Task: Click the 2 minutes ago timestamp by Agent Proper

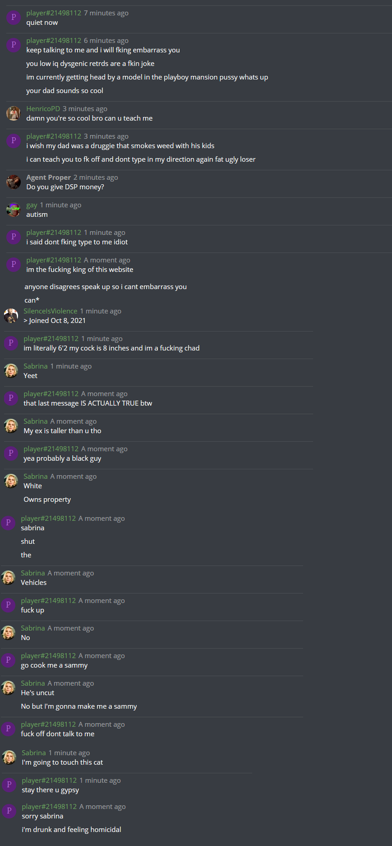Action: coord(96,178)
